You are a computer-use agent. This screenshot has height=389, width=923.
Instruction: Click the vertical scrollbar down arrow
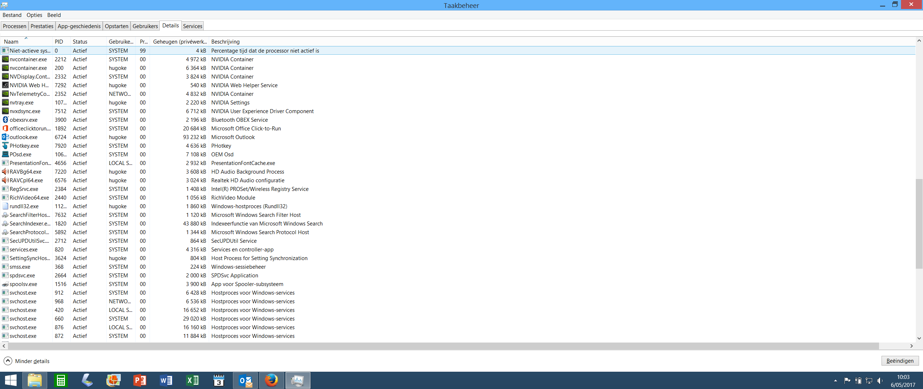pyautogui.click(x=919, y=338)
